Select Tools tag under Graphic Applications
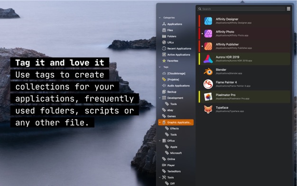This screenshot has width=297, height=186. point(171,135)
